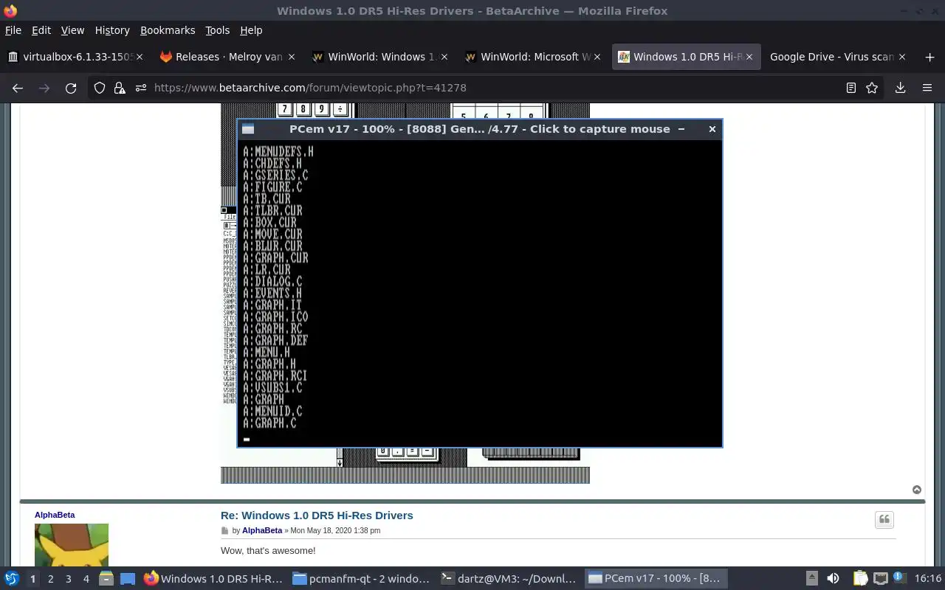Activate dartz@VM3 terminal taskbar entry
Screen dimensions: 945x590
[509, 579]
